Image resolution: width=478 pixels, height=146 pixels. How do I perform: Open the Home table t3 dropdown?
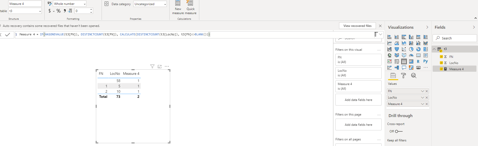(x=25, y=11)
